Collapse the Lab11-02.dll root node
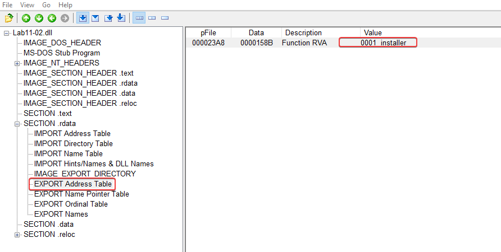The height and width of the screenshot is (252, 501). [x=6, y=33]
